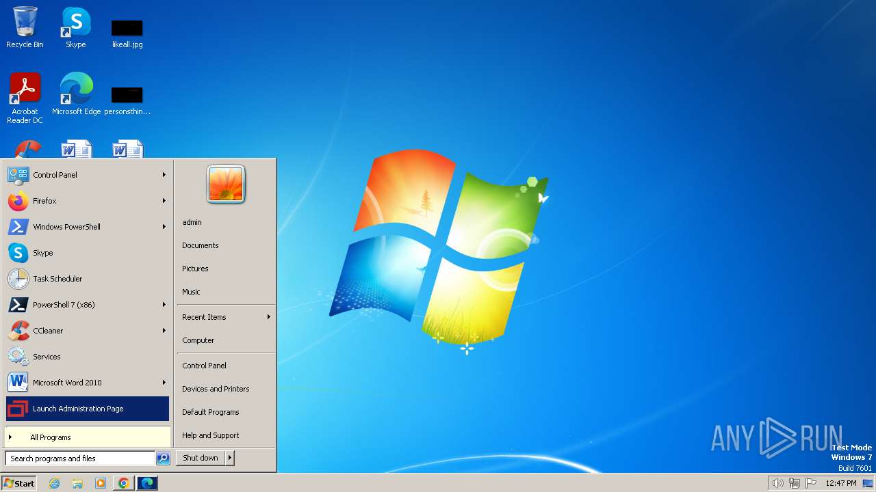Click the Search programs and files box
Viewport: 876px width, 492px height.
point(80,459)
